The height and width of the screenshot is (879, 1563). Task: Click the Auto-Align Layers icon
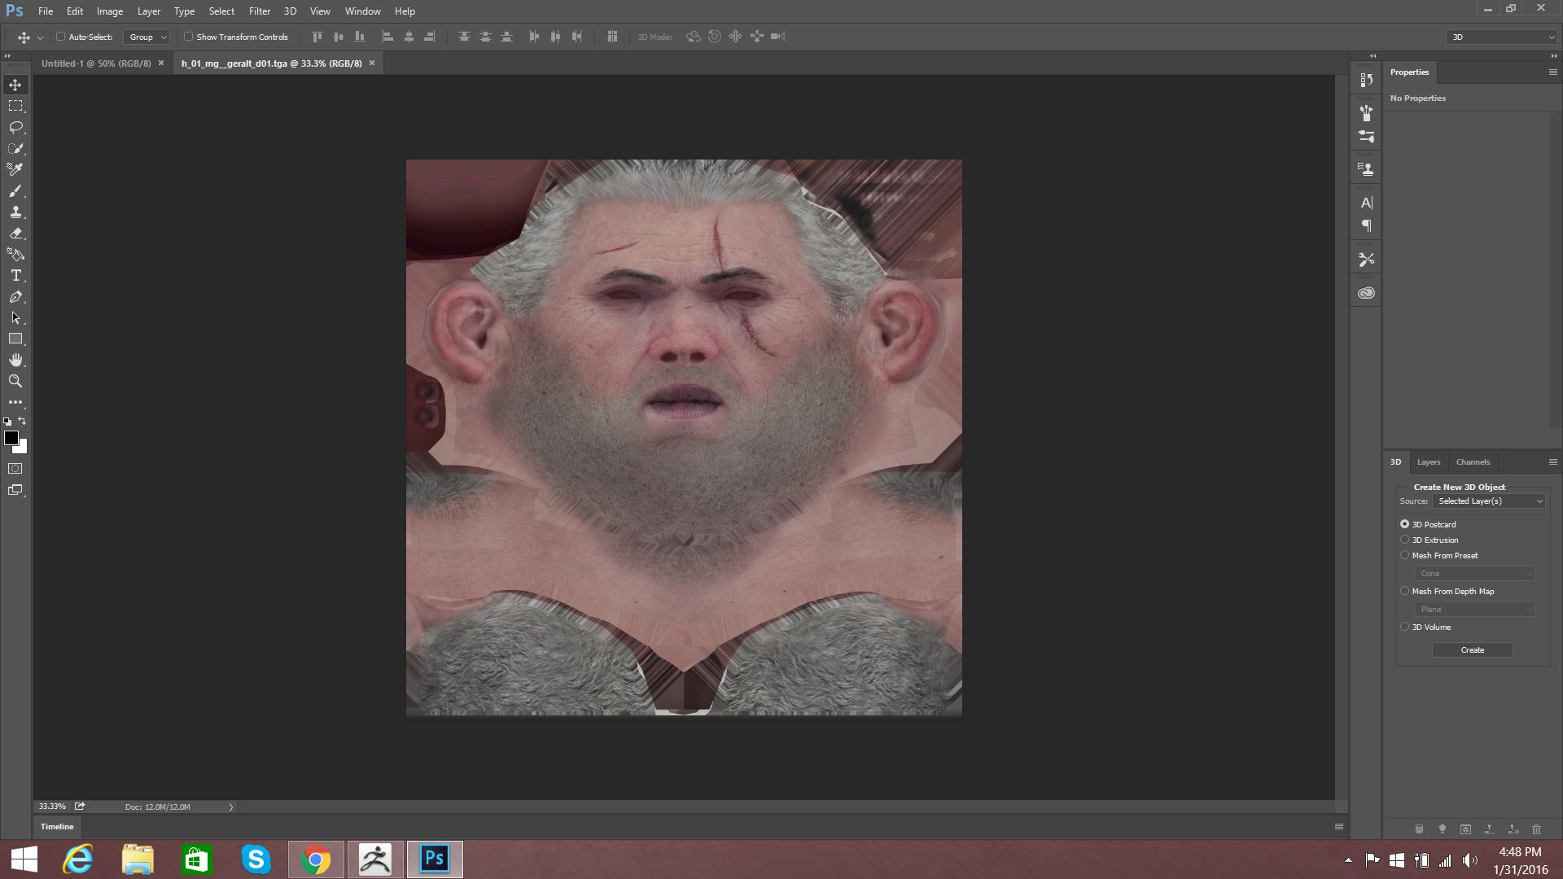pyautogui.click(x=612, y=37)
